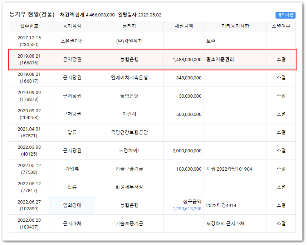
Task: Select receipt number 2022.05.12 (77817)
Action: pos(29,187)
